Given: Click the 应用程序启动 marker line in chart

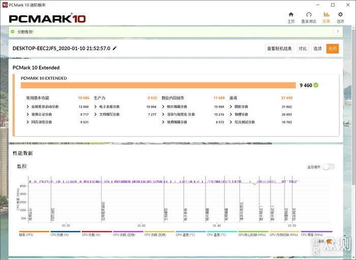Looking at the screenshot, I should (102, 200).
